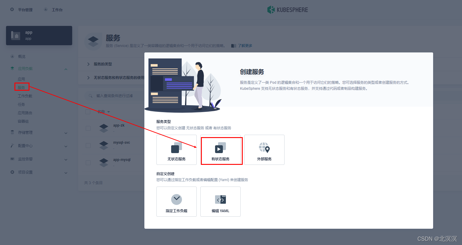Open 应用路由 in sidebar
Image resolution: width=462 pixels, height=245 pixels.
(x=25, y=113)
